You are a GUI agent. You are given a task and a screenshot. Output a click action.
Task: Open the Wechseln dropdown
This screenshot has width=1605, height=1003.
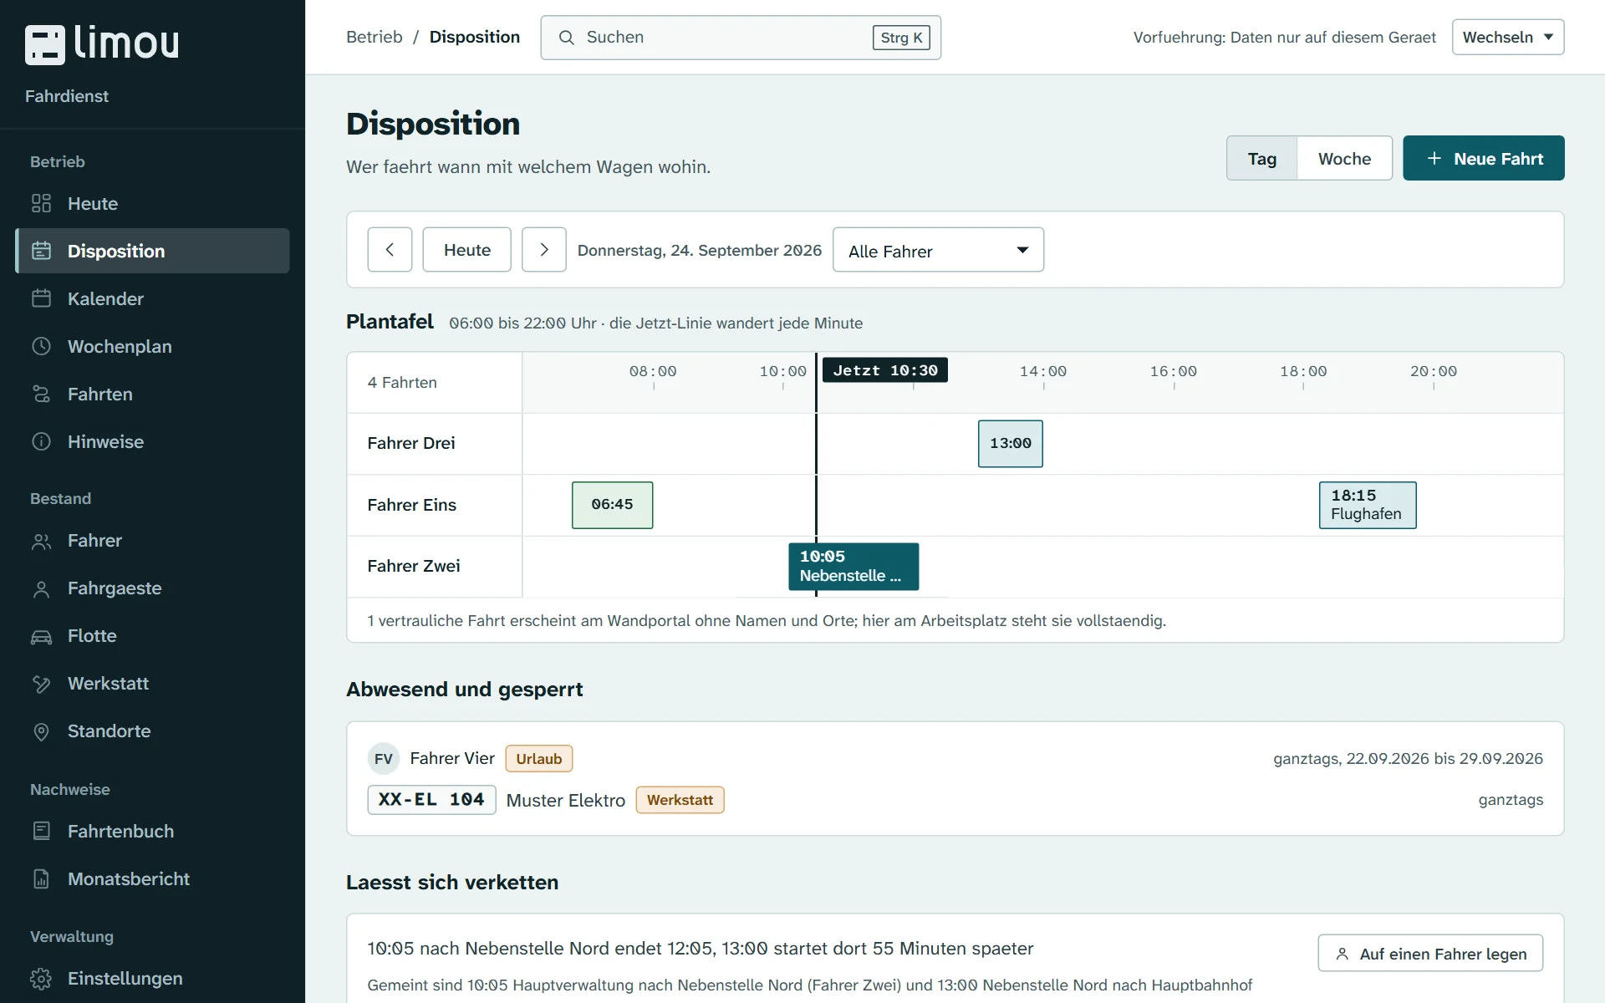click(1507, 37)
